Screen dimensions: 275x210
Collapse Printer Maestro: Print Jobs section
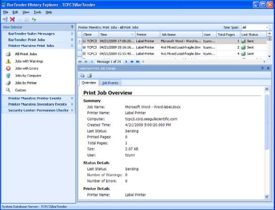pyautogui.click(x=72, y=46)
